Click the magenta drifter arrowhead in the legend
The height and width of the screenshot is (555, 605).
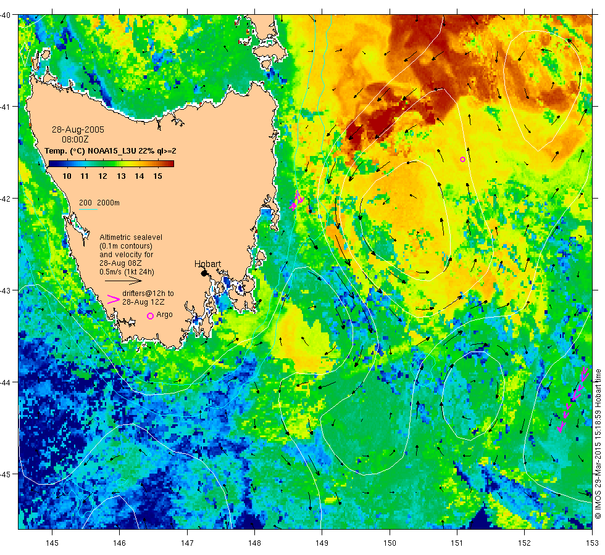click(x=113, y=299)
